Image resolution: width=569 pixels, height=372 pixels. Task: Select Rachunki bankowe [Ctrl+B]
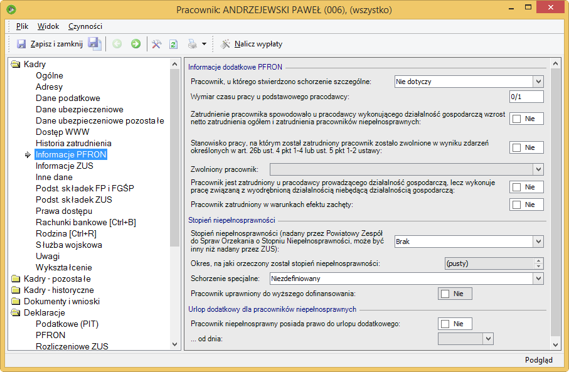(86, 222)
